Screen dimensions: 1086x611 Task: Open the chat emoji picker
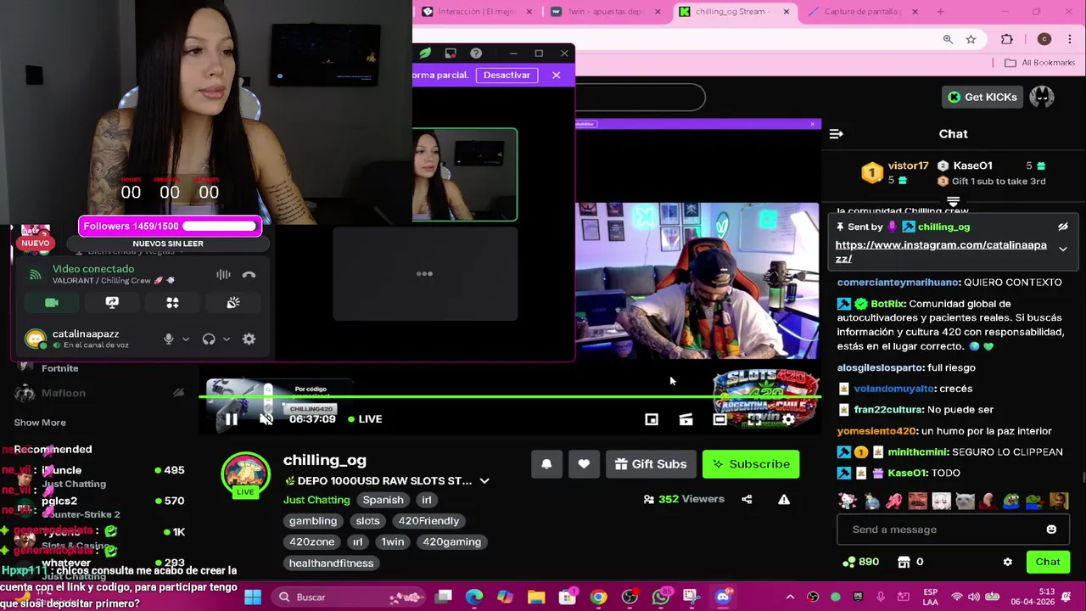1051,530
